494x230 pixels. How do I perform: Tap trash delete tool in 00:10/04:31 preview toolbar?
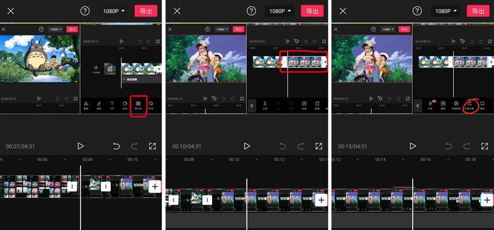318,105
